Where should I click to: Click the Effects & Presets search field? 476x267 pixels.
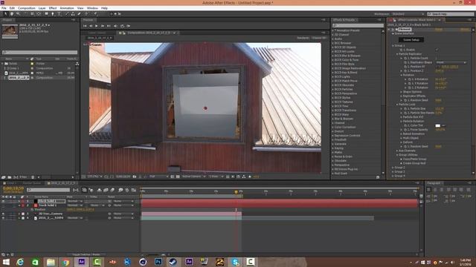[358, 26]
